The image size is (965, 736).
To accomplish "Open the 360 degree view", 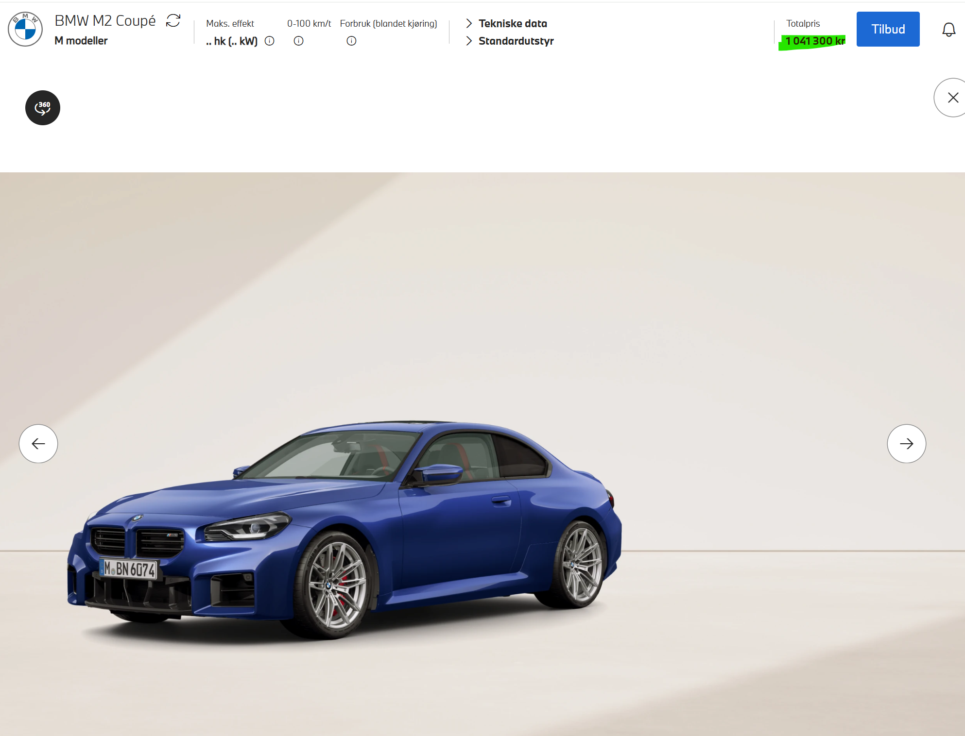I will coord(43,108).
